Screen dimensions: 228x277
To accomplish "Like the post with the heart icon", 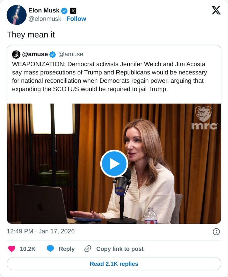I will click(x=12, y=249).
